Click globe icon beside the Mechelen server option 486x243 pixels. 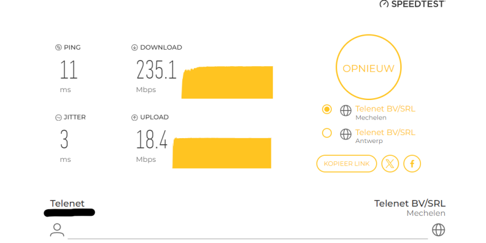pyautogui.click(x=346, y=110)
